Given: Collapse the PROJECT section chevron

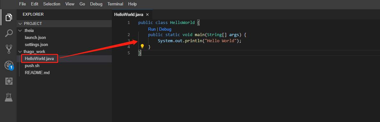Looking at the screenshot, I should point(20,24).
